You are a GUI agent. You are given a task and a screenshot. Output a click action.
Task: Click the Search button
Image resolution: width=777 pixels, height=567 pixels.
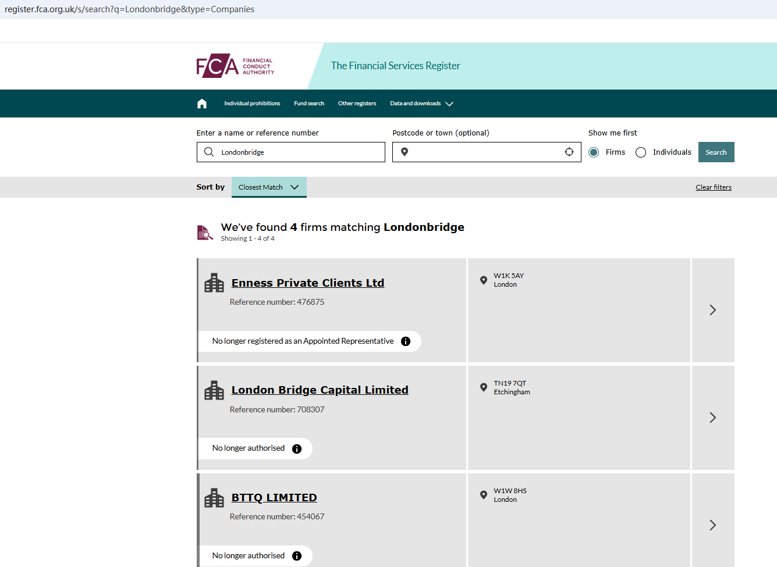716,152
